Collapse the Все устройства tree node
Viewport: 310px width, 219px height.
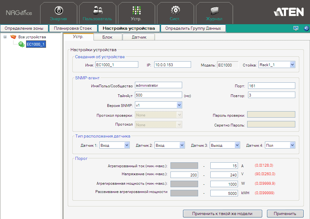5,37
